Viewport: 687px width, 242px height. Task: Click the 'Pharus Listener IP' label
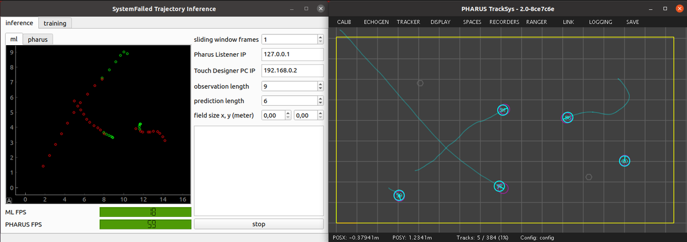tap(220, 55)
